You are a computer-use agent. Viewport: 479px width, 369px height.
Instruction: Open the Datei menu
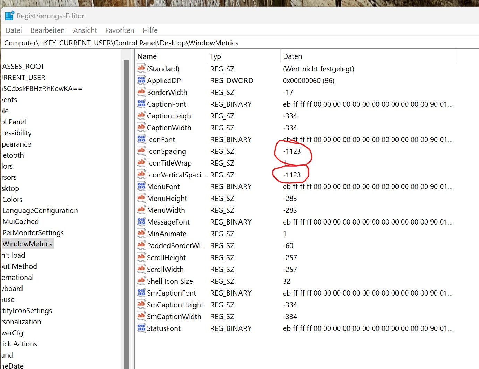(x=14, y=30)
